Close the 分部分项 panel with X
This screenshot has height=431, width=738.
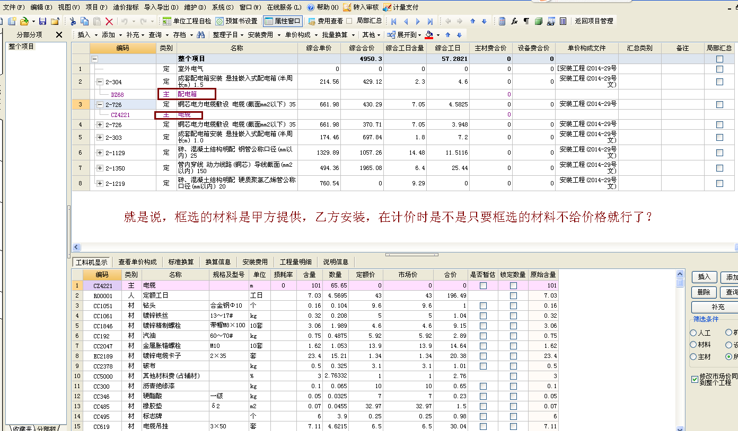[59, 35]
